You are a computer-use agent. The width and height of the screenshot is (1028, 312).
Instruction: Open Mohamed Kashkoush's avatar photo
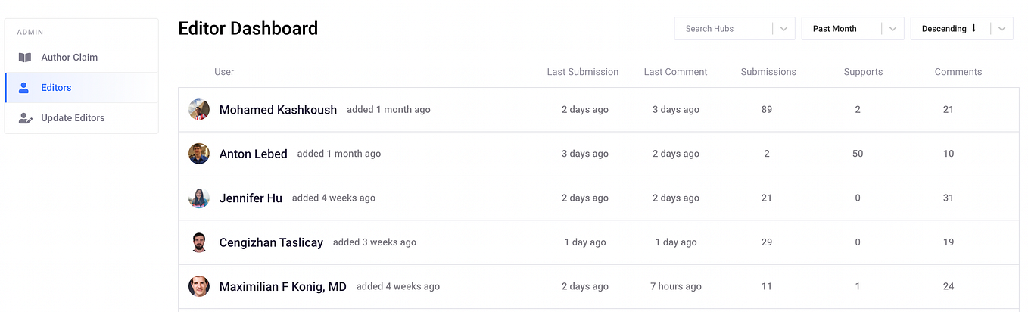click(x=199, y=110)
